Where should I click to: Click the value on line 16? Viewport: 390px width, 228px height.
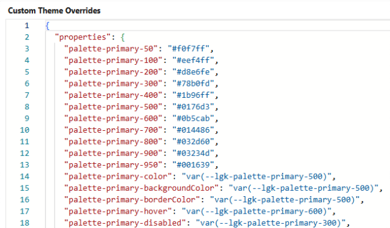(x=285, y=200)
